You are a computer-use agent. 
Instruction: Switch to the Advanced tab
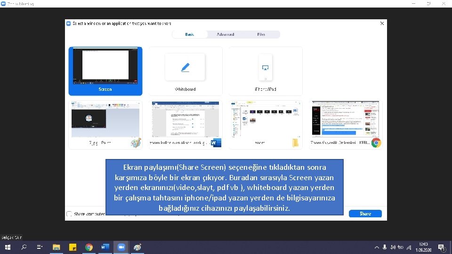click(226, 34)
